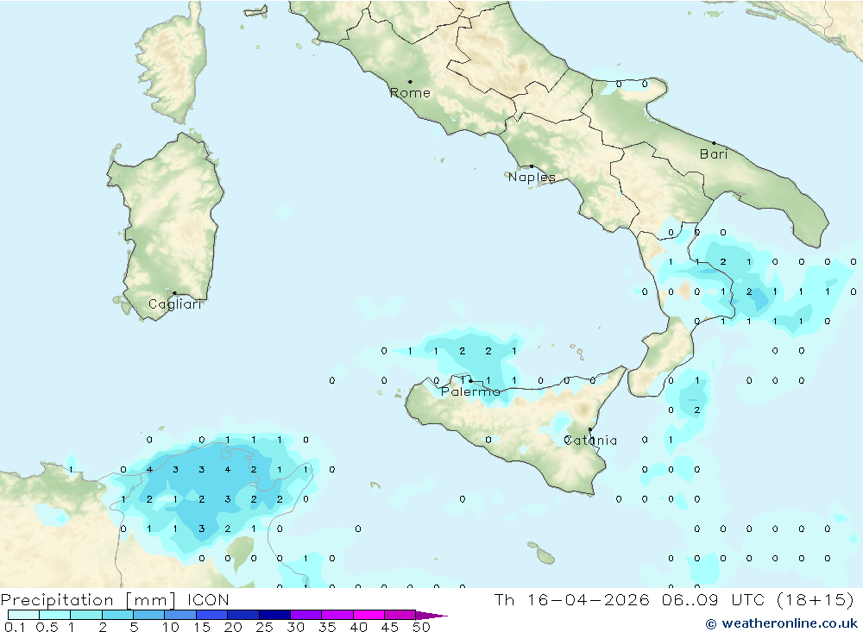Click the '50' legend scale value

[422, 627]
